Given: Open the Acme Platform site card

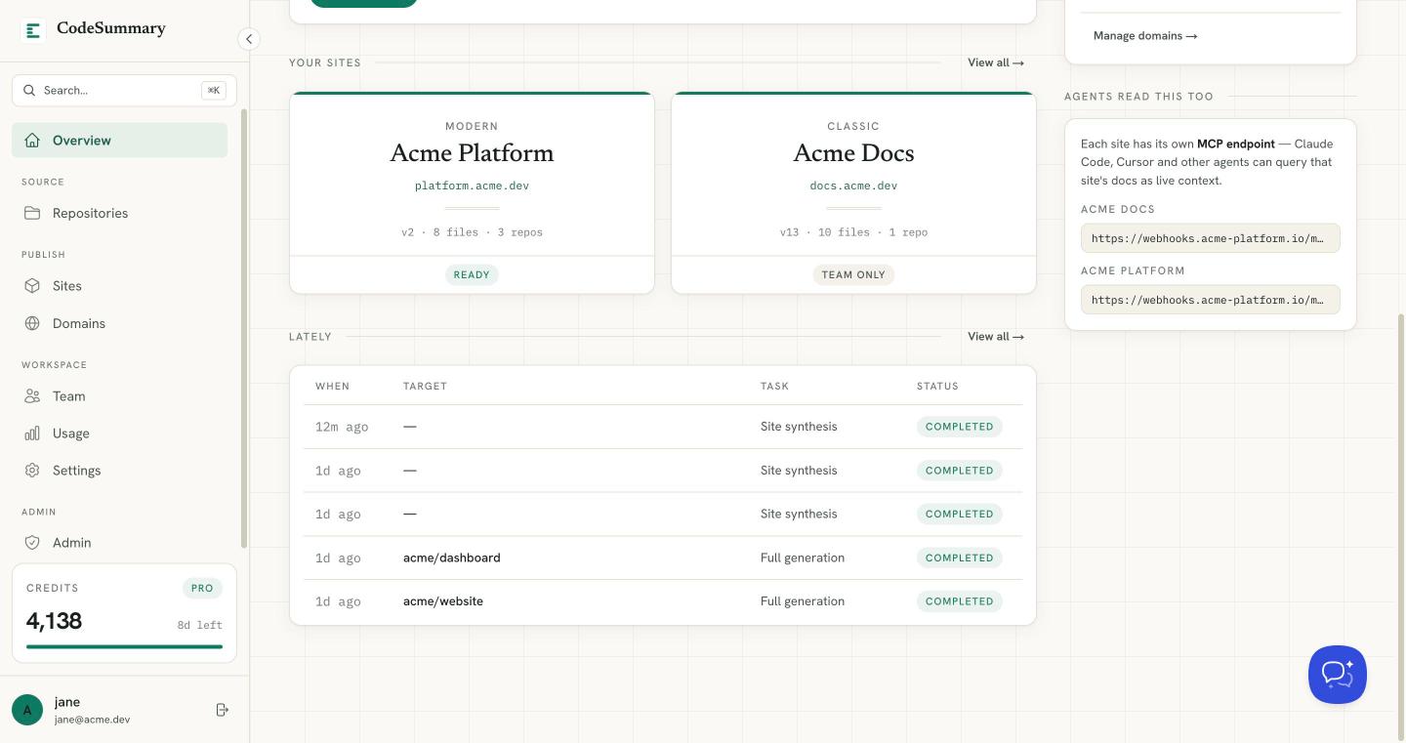Looking at the screenshot, I should tap(472, 192).
